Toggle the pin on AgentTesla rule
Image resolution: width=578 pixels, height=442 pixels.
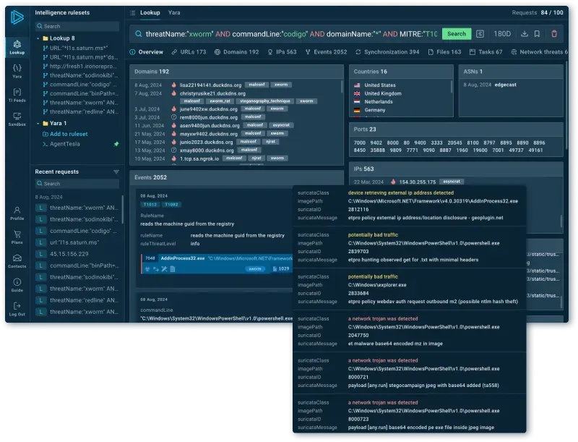116,145
